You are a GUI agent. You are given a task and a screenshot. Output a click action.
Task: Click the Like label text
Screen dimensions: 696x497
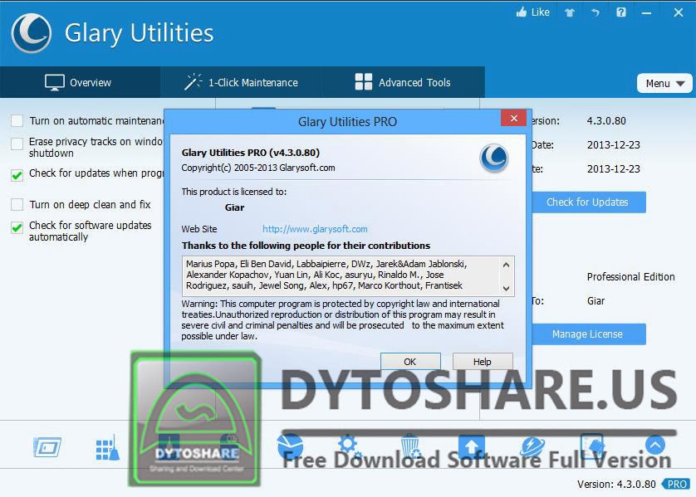540,12
